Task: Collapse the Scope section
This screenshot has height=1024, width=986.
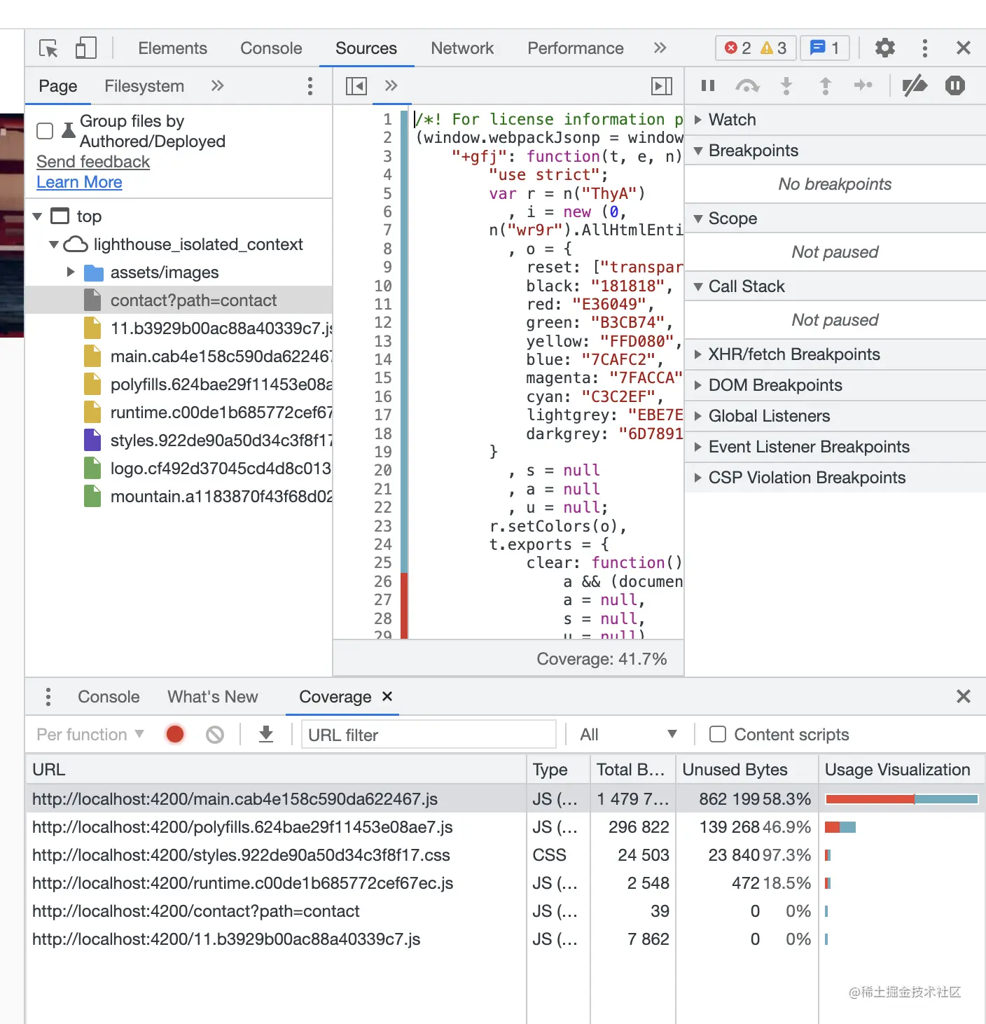Action: tap(835, 219)
